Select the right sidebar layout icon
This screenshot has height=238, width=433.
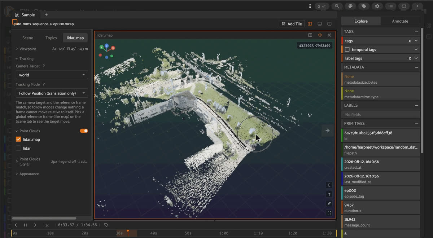[329, 24]
